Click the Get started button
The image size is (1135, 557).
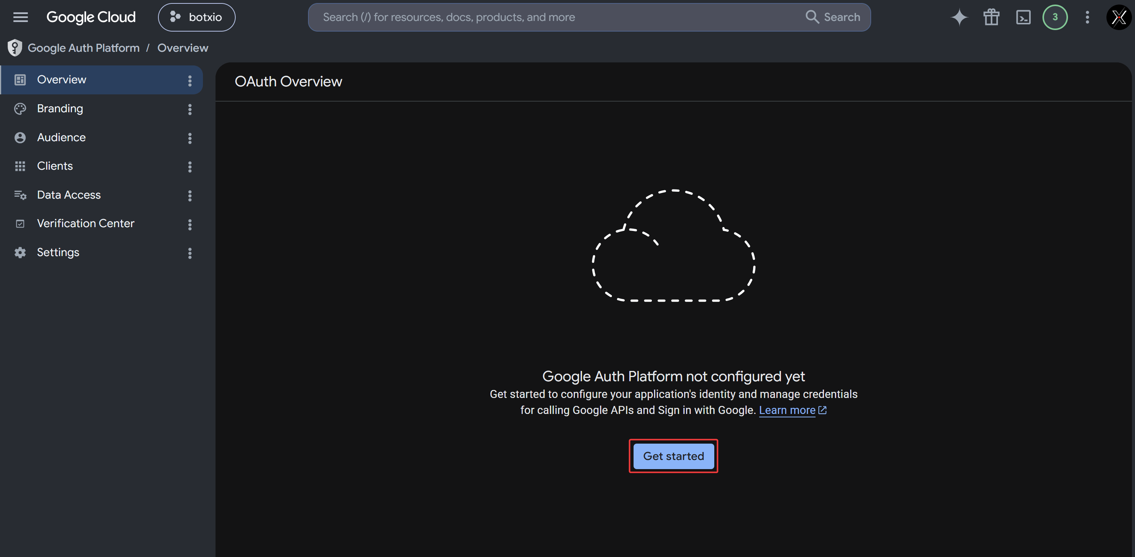[x=673, y=456]
